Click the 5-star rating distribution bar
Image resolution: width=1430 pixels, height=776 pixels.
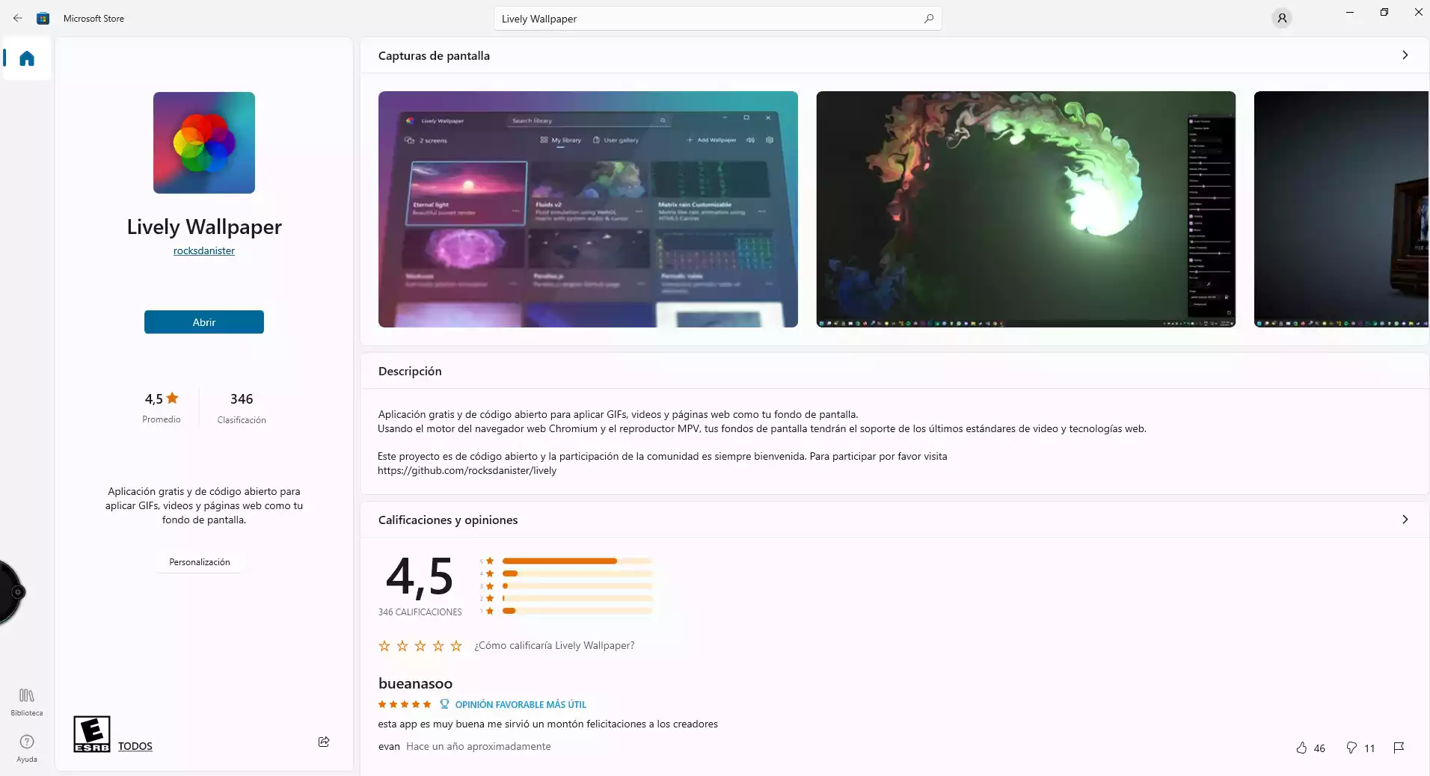point(577,561)
